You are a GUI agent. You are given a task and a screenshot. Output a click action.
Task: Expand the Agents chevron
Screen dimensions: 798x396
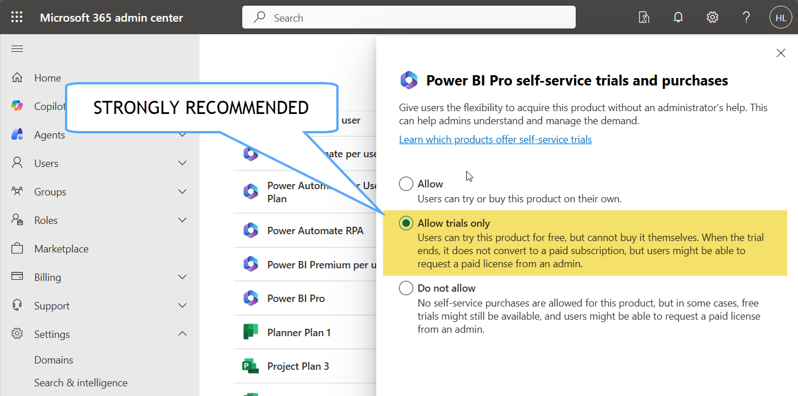[x=182, y=135]
